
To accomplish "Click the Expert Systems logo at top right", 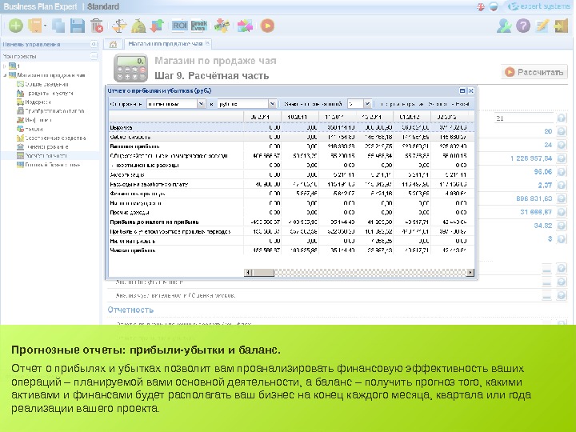I will pyautogui.click(x=538, y=6).
